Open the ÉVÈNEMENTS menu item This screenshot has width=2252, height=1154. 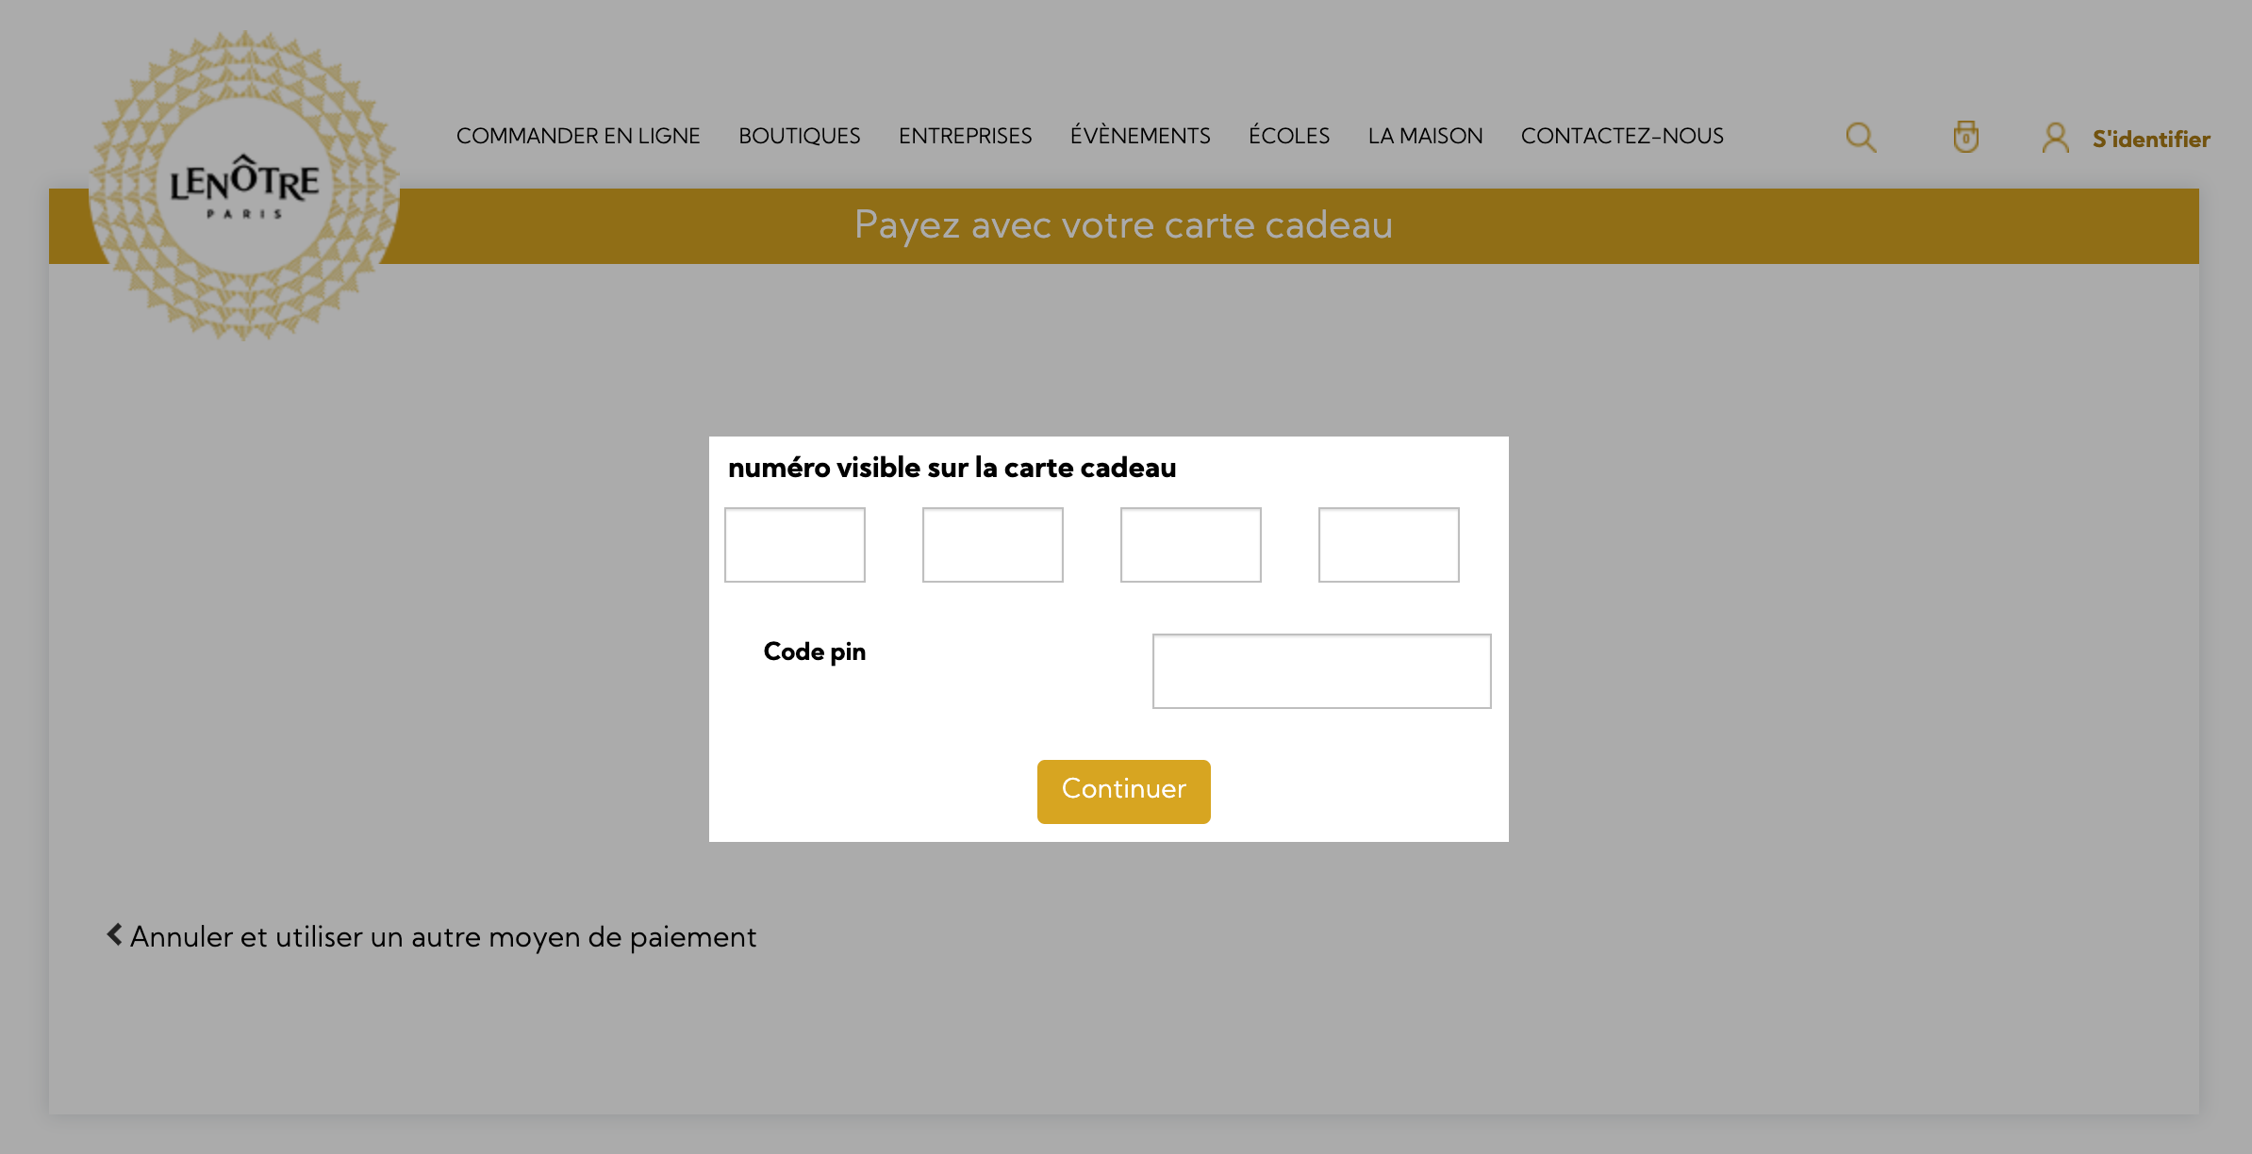coord(1140,136)
